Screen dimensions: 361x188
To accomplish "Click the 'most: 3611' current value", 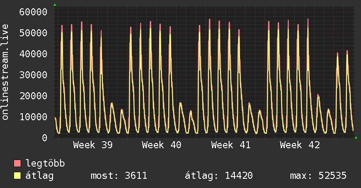I will click(x=119, y=176).
